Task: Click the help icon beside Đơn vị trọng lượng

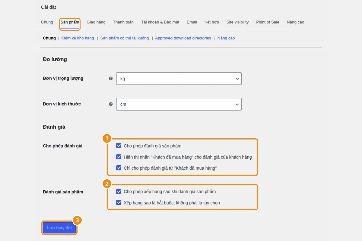Action: click(111, 78)
